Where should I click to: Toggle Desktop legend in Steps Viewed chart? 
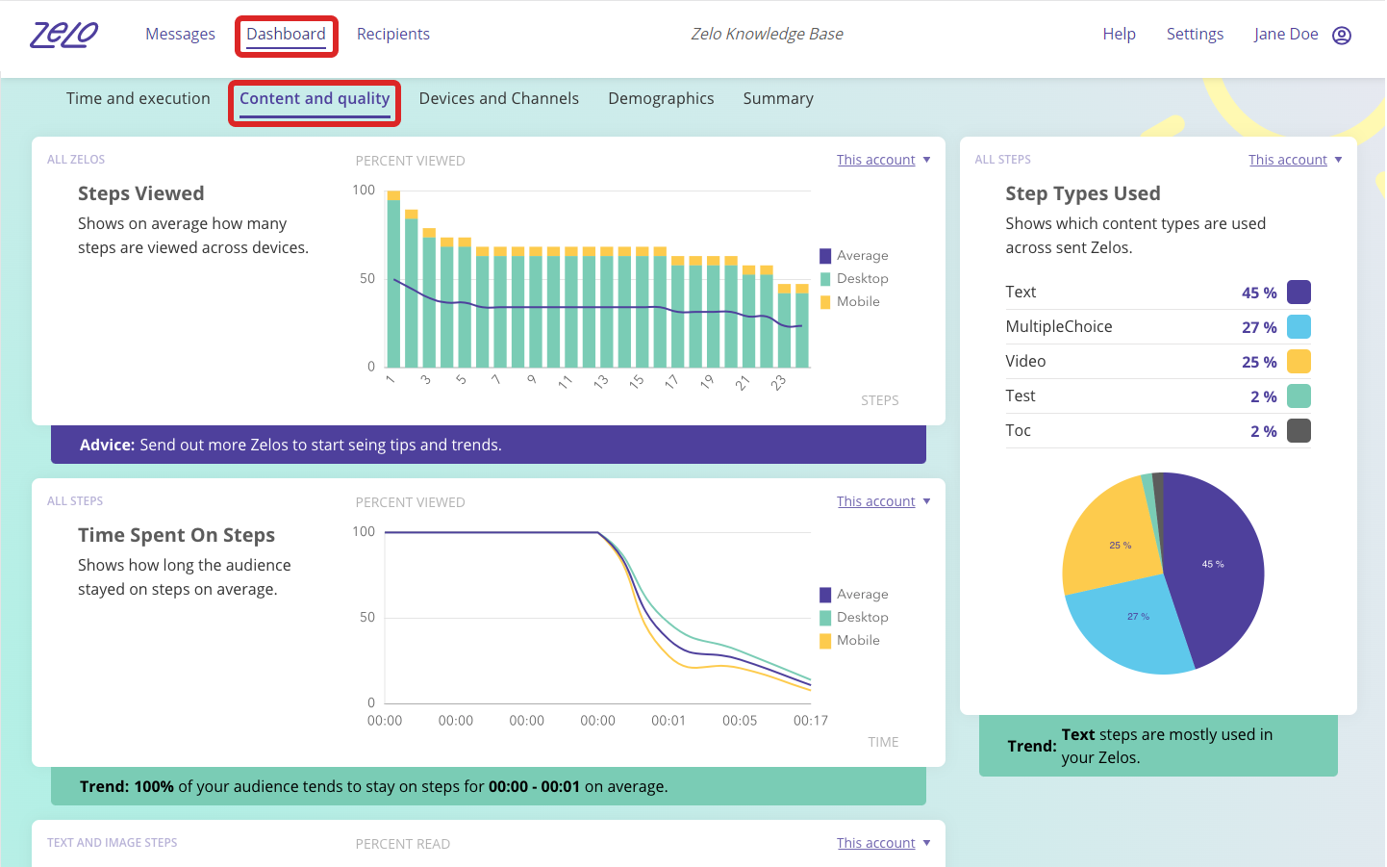(854, 279)
